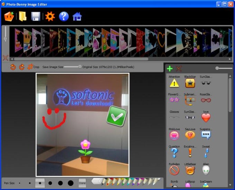Add a sticker with the green plus icon
This screenshot has width=235, height=190.
[x=170, y=69]
